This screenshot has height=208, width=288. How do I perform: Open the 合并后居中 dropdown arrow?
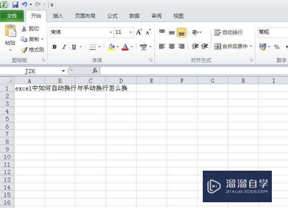(251, 47)
